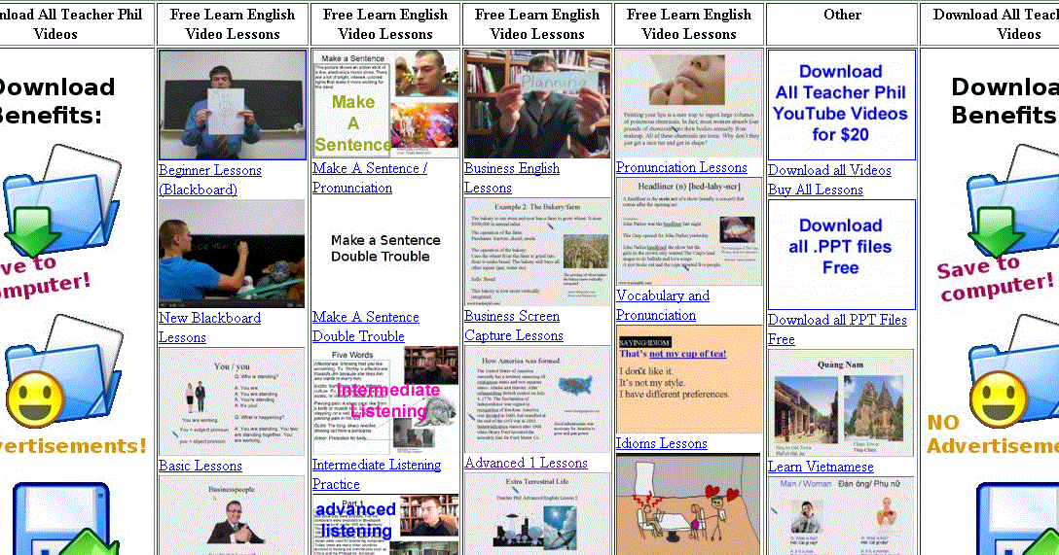Open the Basic Lessons link
This screenshot has width=1059, height=555.
[x=200, y=466]
